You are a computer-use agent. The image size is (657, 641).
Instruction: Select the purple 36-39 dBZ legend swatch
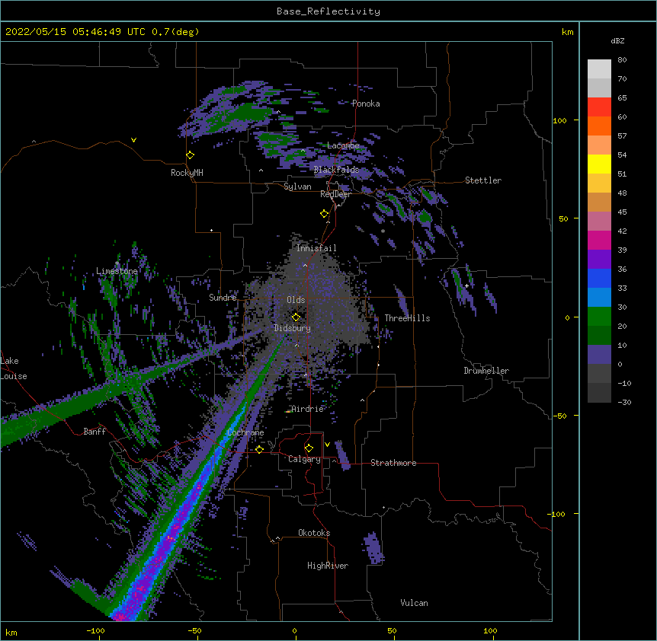coord(599,260)
